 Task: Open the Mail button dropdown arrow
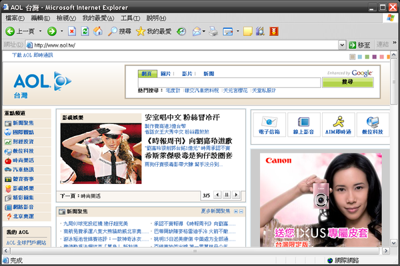coord(204,31)
